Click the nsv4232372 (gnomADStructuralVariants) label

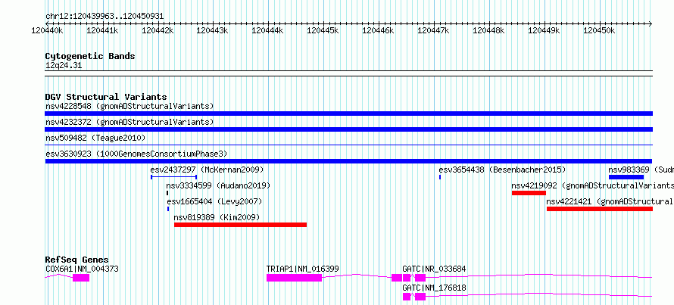pos(129,122)
